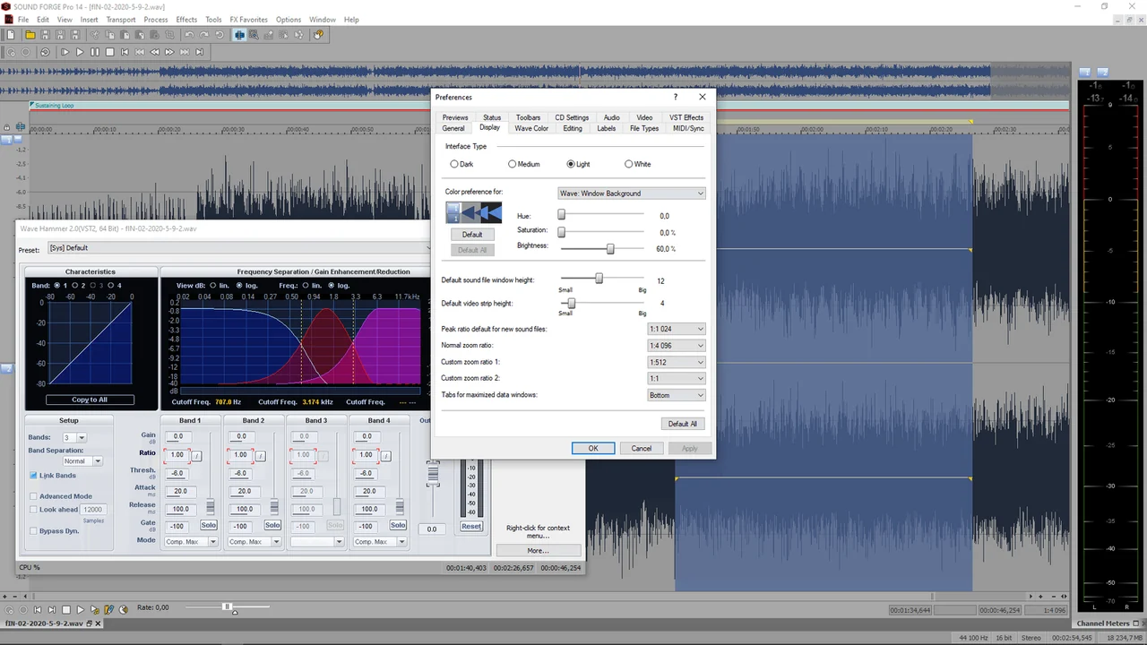Click Stop in the top transport bar
1147x645 pixels.
point(109,52)
